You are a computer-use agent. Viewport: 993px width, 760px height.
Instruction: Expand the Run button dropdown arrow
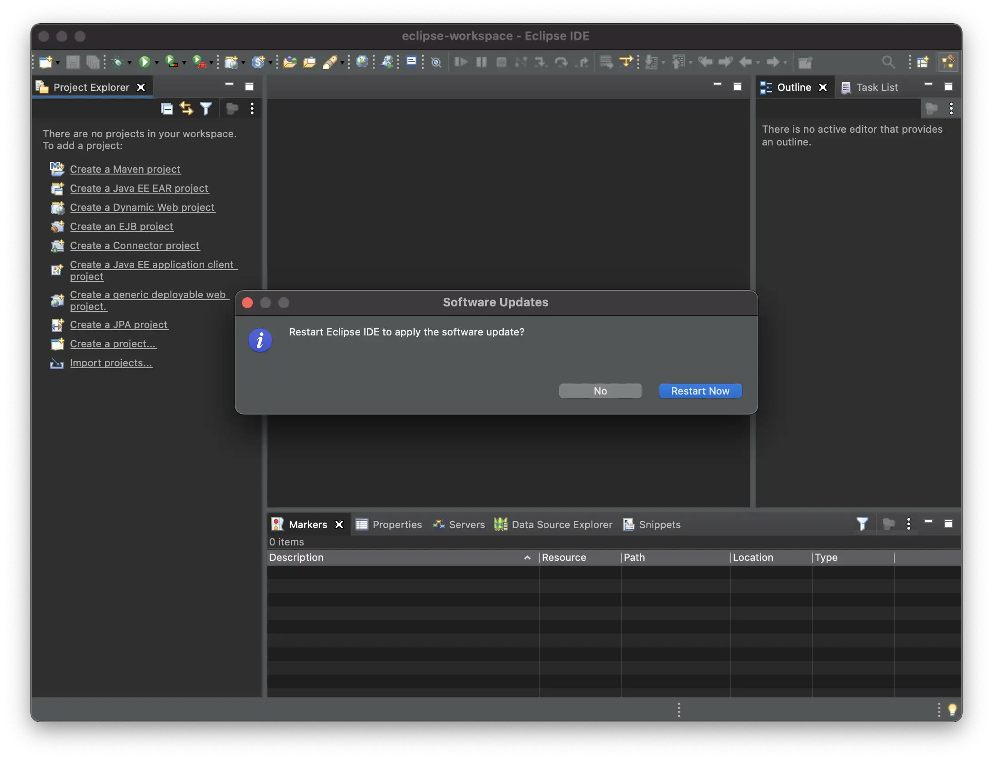click(x=157, y=63)
